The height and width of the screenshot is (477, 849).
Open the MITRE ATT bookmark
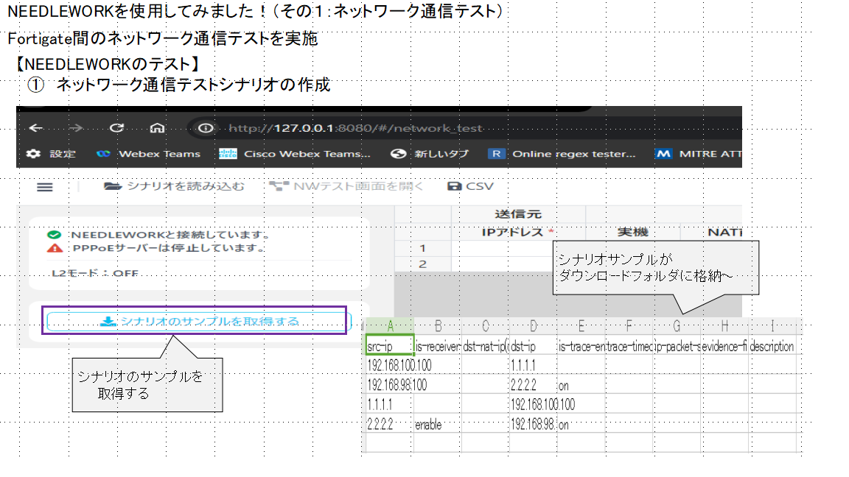coord(699,154)
